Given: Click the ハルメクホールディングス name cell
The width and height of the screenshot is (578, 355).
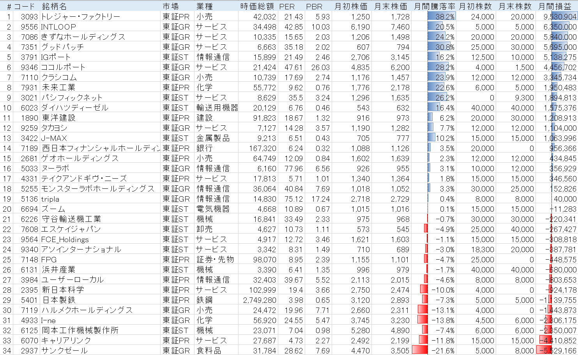Looking at the screenshot, I should (x=100, y=310).
